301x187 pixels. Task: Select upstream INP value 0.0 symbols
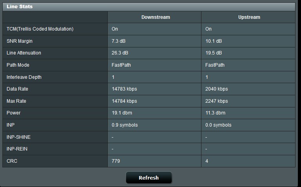click(x=218, y=125)
